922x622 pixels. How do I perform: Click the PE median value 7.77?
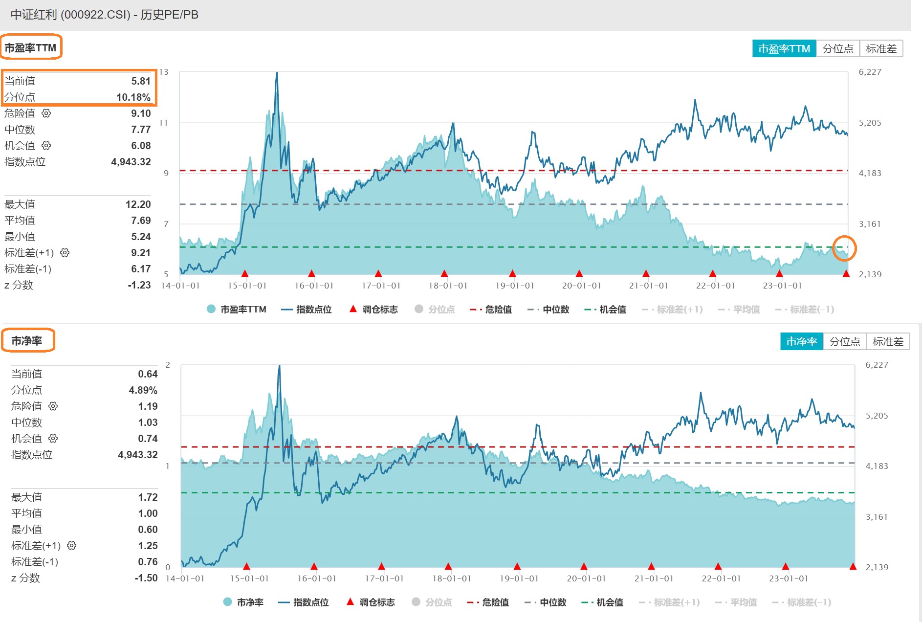coord(141,130)
